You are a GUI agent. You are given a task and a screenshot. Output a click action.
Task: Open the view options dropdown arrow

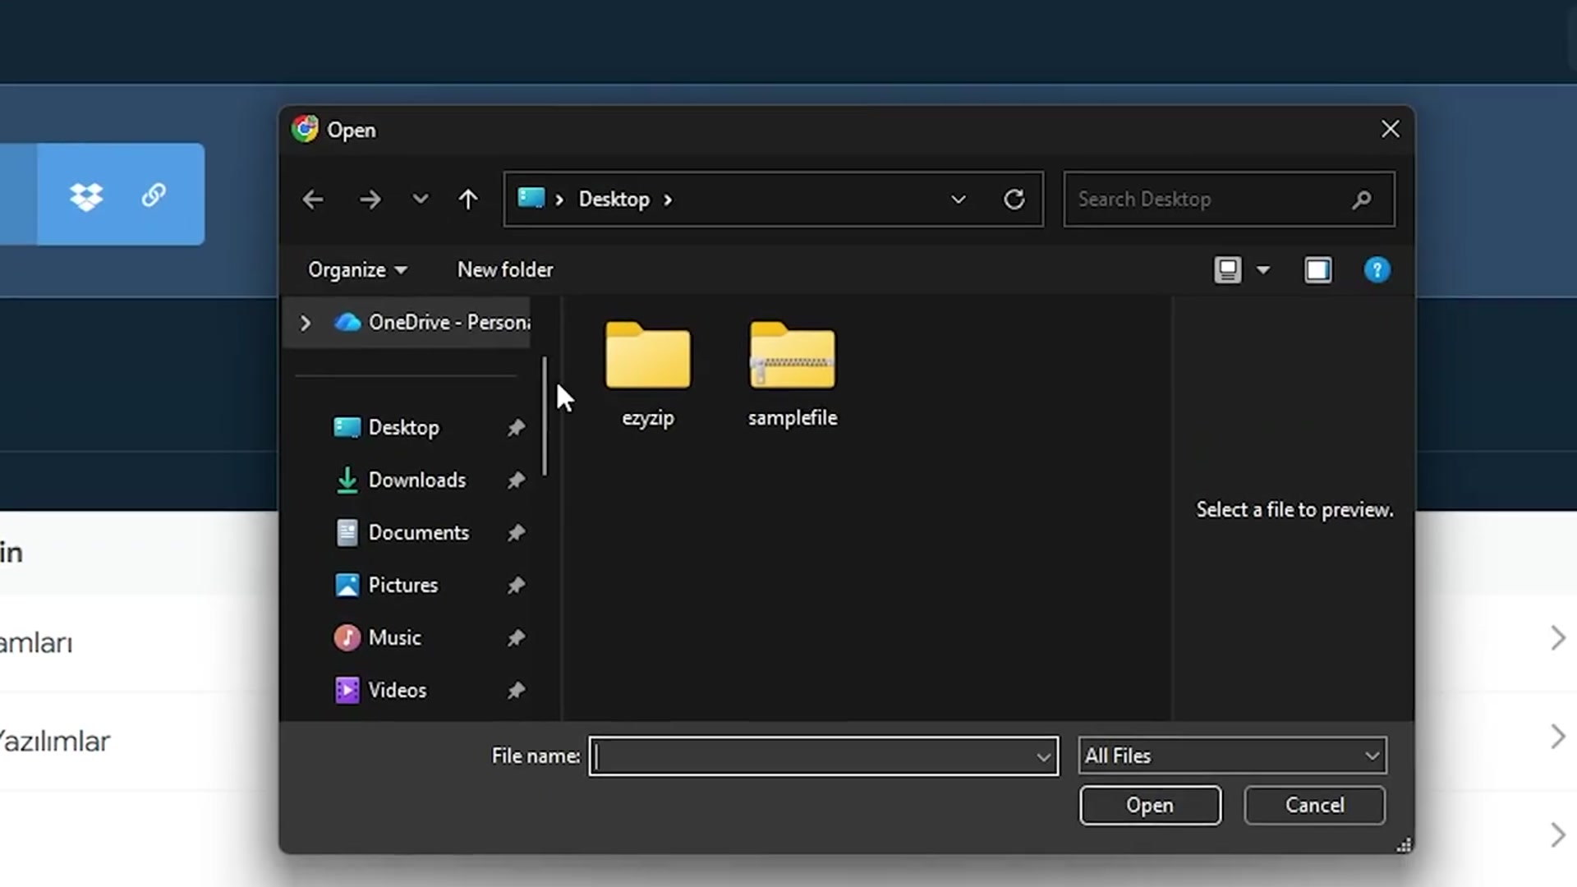(1263, 270)
